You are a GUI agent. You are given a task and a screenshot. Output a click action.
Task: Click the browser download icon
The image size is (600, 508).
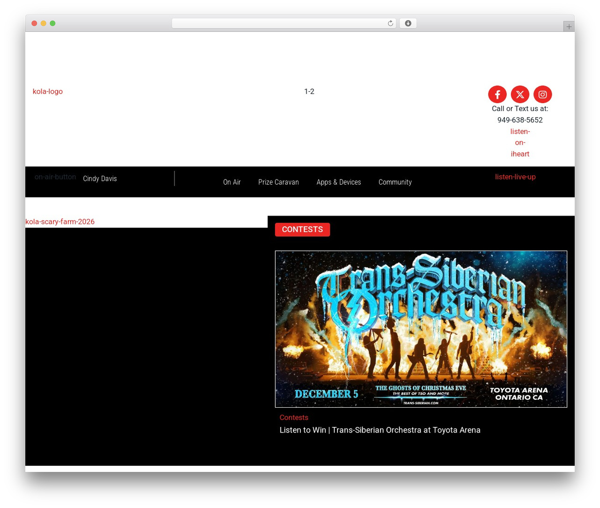point(408,23)
